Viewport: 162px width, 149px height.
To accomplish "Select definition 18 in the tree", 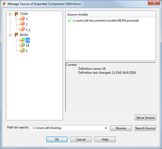I will point(27,45).
